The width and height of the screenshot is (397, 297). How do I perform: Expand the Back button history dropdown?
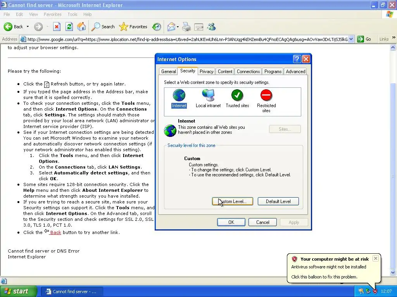pos(28,27)
